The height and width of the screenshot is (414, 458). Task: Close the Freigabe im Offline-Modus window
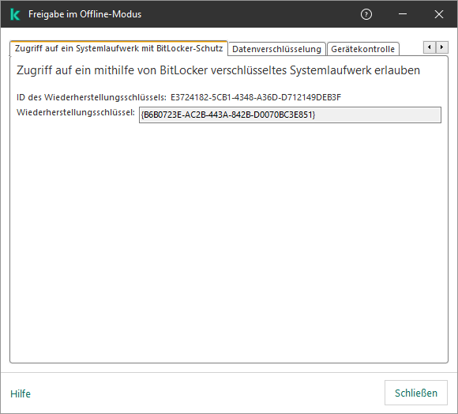tap(439, 14)
